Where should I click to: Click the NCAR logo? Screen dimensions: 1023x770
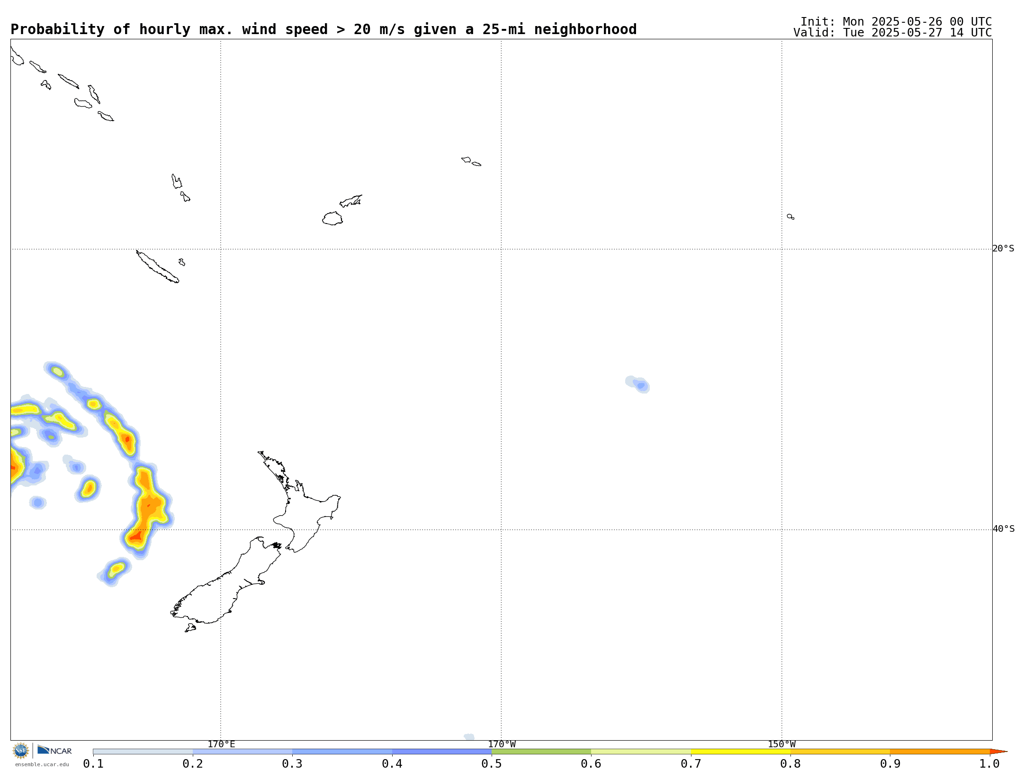[x=54, y=750]
